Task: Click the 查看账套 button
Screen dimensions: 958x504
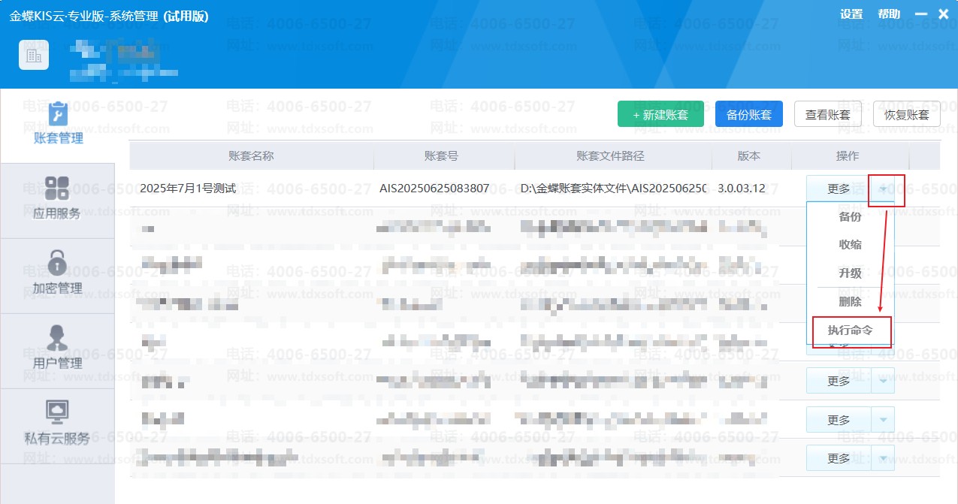Action: [x=828, y=115]
